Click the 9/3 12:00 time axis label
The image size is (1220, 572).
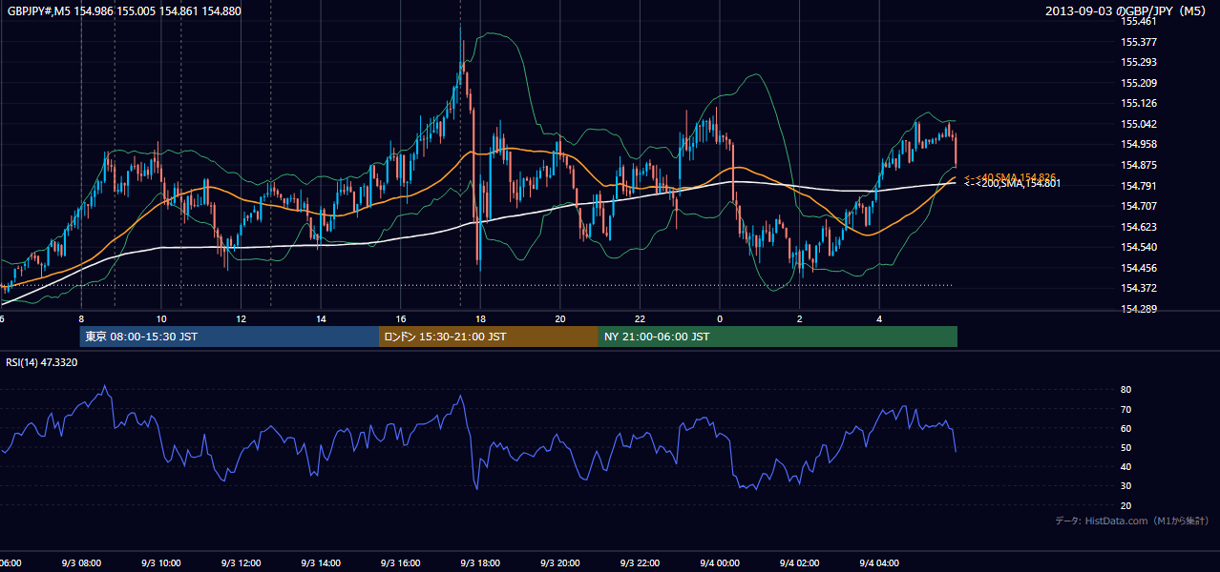click(241, 563)
